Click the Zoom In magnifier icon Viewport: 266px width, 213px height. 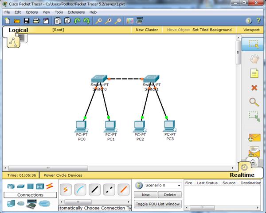click(98, 21)
